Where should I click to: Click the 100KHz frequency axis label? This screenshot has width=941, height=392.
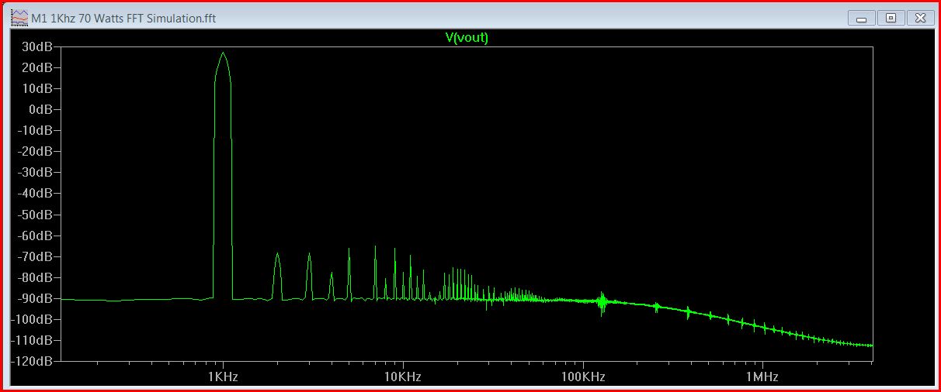click(x=582, y=377)
